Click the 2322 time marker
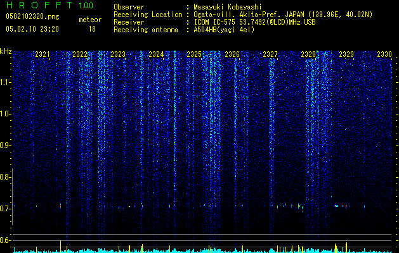The width and height of the screenshot is (399, 253). click(x=80, y=54)
